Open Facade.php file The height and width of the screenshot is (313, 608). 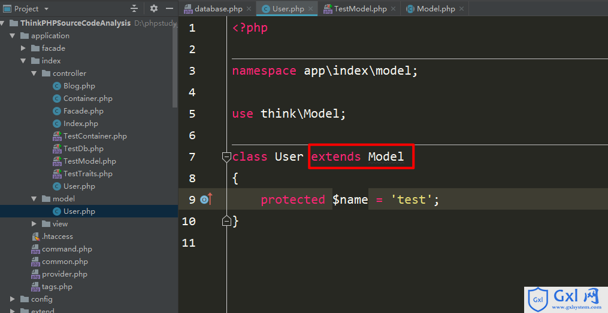coord(83,111)
